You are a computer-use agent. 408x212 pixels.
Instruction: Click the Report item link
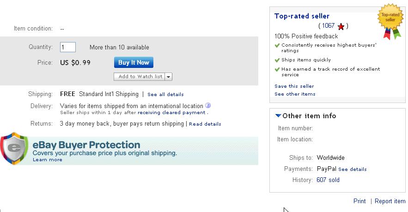tap(390, 201)
